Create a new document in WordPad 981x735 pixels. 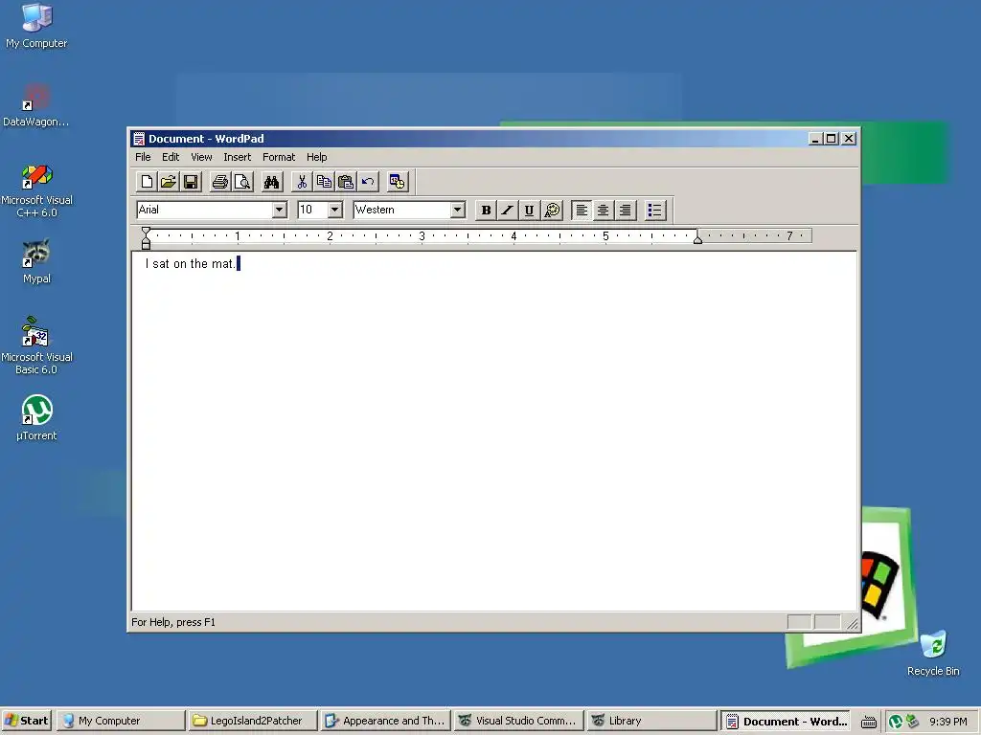click(x=147, y=182)
